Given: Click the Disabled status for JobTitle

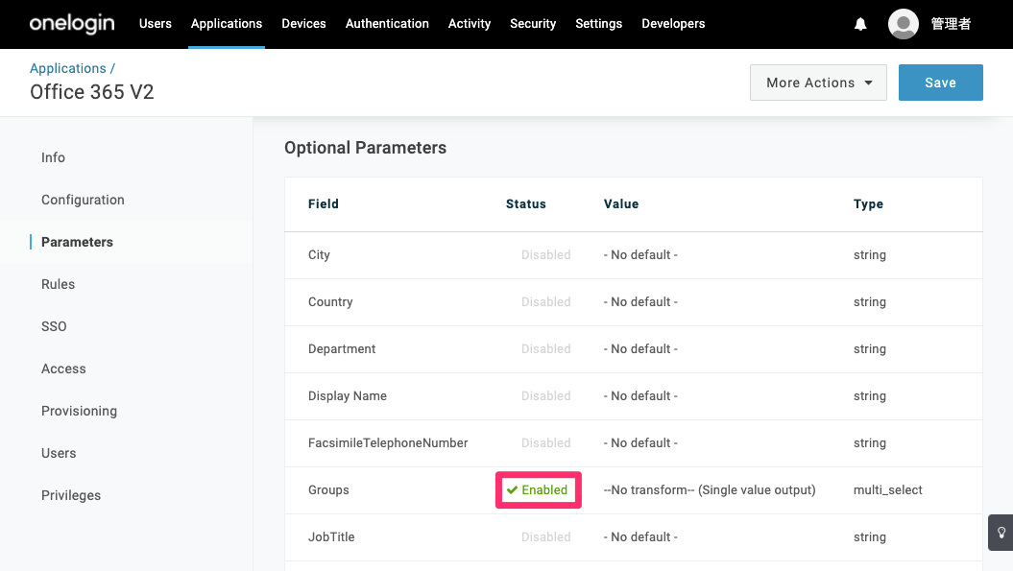Looking at the screenshot, I should [546, 537].
